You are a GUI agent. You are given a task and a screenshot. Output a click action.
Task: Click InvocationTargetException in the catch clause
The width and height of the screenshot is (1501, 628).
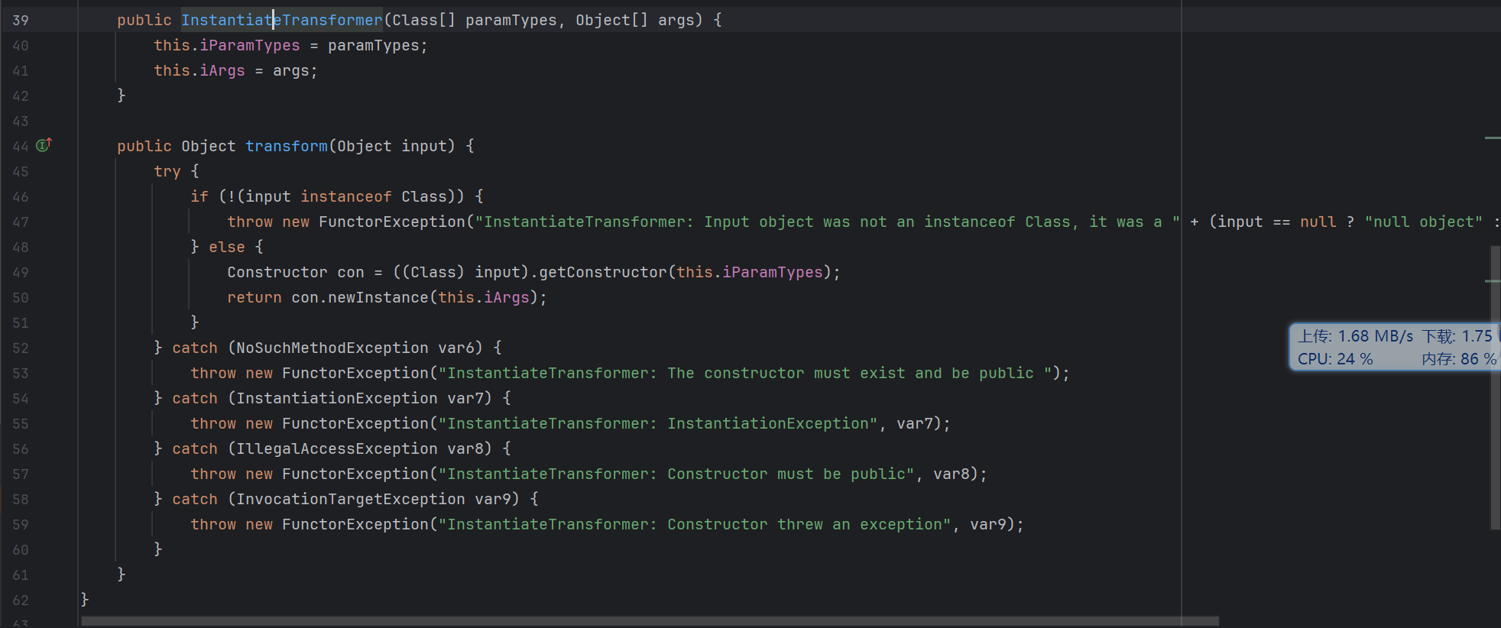click(x=350, y=500)
